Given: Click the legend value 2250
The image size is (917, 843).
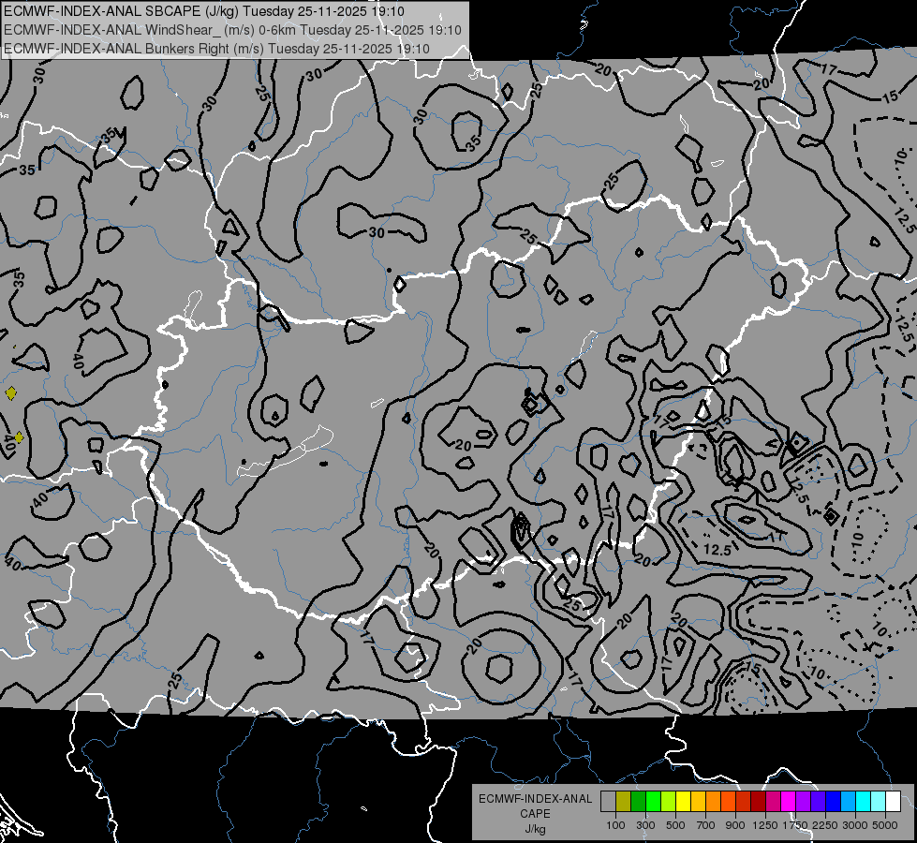Looking at the screenshot, I should point(826,825).
